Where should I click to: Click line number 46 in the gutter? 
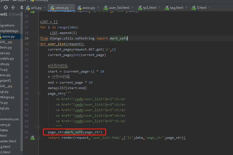pyautogui.click(x=26, y=132)
